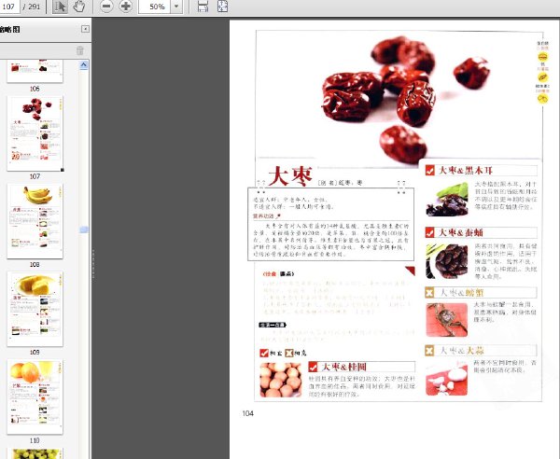Screen dimensions: 560x459
Task: Choose the fit-width scrolling page icon
Action: click(203, 7)
